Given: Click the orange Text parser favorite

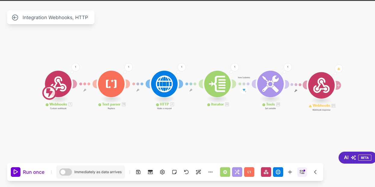Looking at the screenshot, I should [x=249, y=172].
